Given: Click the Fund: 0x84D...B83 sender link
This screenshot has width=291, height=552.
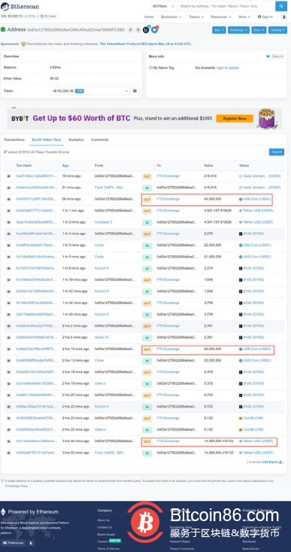Looking at the screenshot, I should 108,453.
